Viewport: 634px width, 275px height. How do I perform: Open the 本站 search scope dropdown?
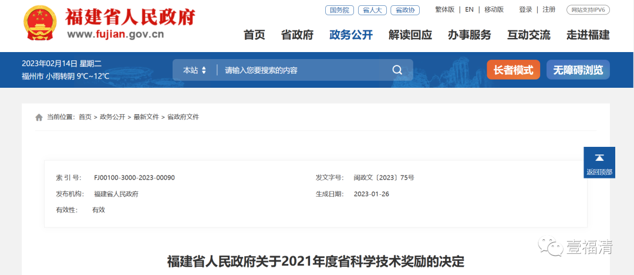point(194,70)
